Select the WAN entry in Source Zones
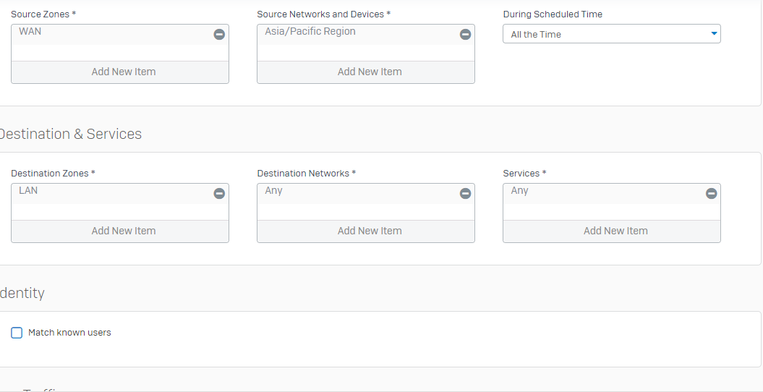The height and width of the screenshot is (392, 763). (x=30, y=32)
